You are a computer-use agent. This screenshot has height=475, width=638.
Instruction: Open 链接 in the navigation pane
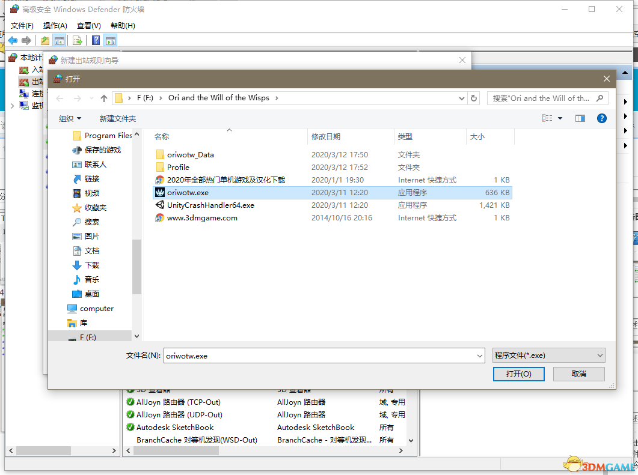pyautogui.click(x=85, y=179)
